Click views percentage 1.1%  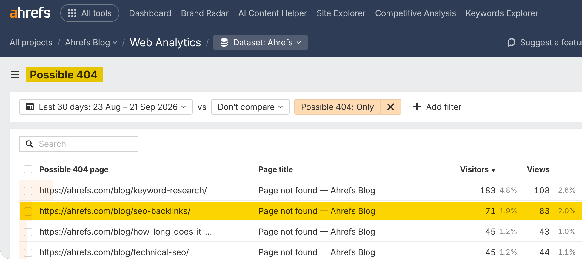pos(567,252)
